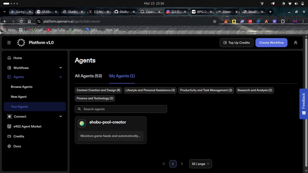Viewport: 308px width, 173px height.
Task: Click the Feedback side tab
Action: click(x=304, y=104)
